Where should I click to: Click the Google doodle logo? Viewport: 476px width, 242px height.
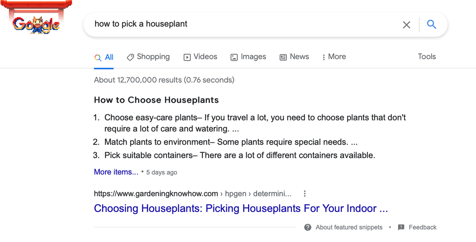pyautogui.click(x=36, y=24)
